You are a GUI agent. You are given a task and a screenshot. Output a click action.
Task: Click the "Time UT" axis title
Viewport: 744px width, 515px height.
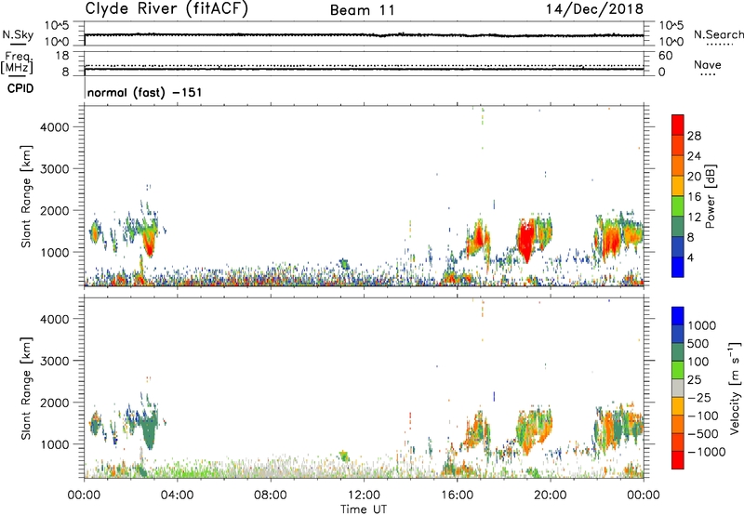click(364, 509)
